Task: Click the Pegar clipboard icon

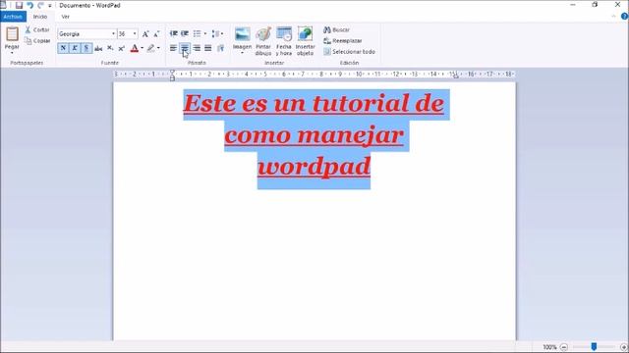Action: 12,34
